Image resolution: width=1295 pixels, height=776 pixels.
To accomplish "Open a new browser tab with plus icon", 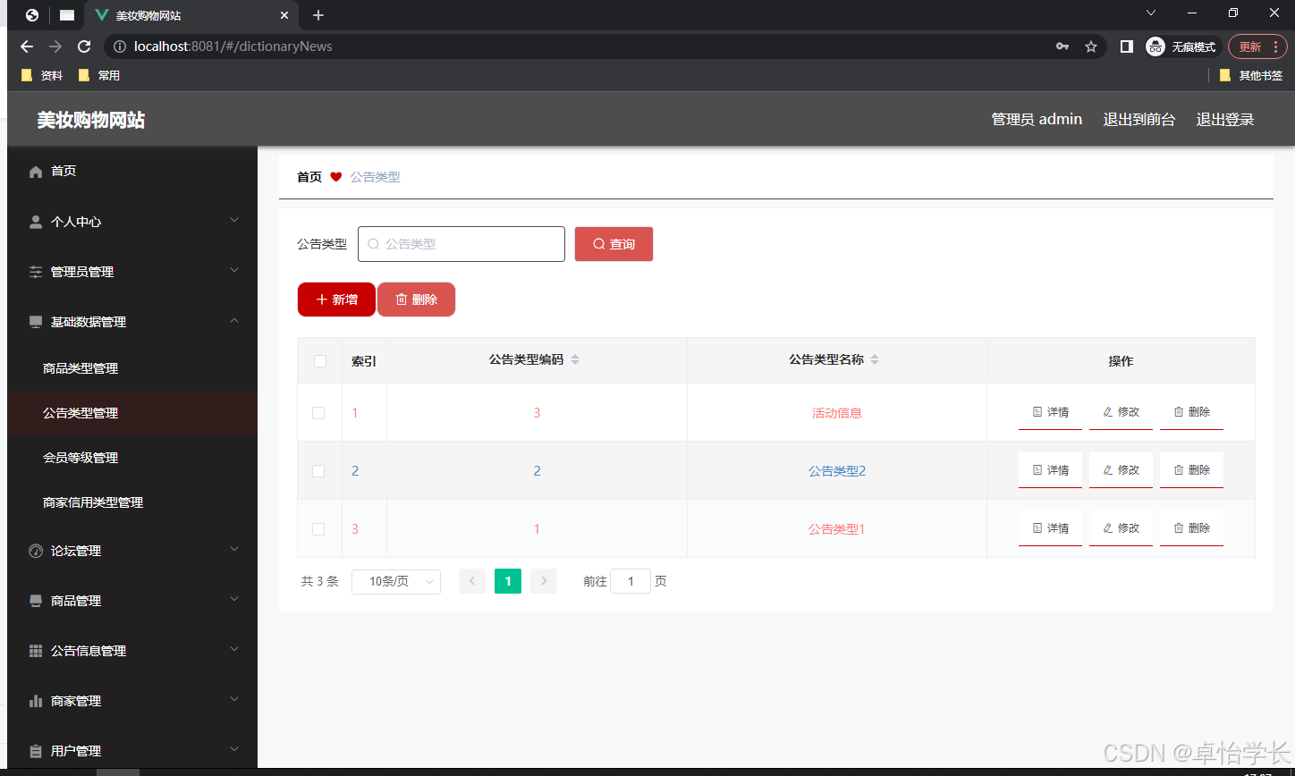I will [318, 15].
